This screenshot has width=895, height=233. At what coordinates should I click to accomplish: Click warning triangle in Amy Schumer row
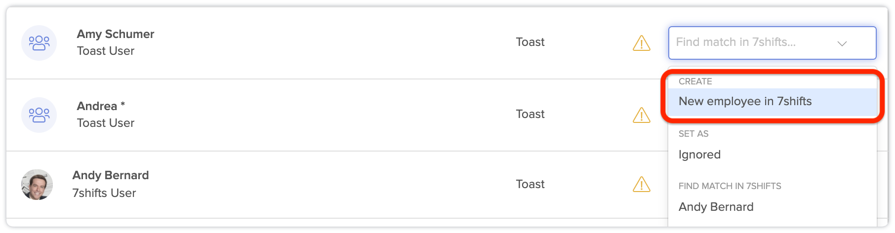[641, 43]
